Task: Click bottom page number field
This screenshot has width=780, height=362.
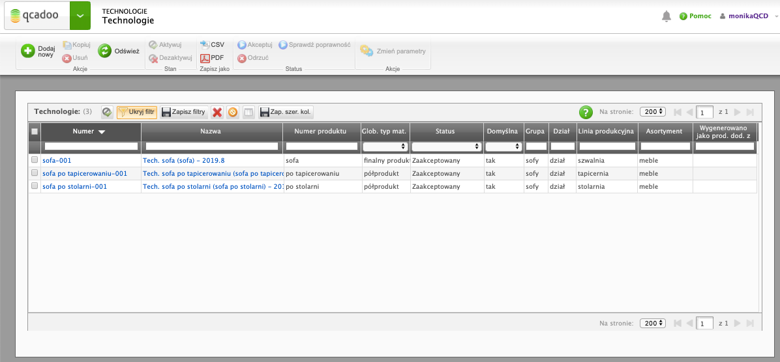Action: 705,324
